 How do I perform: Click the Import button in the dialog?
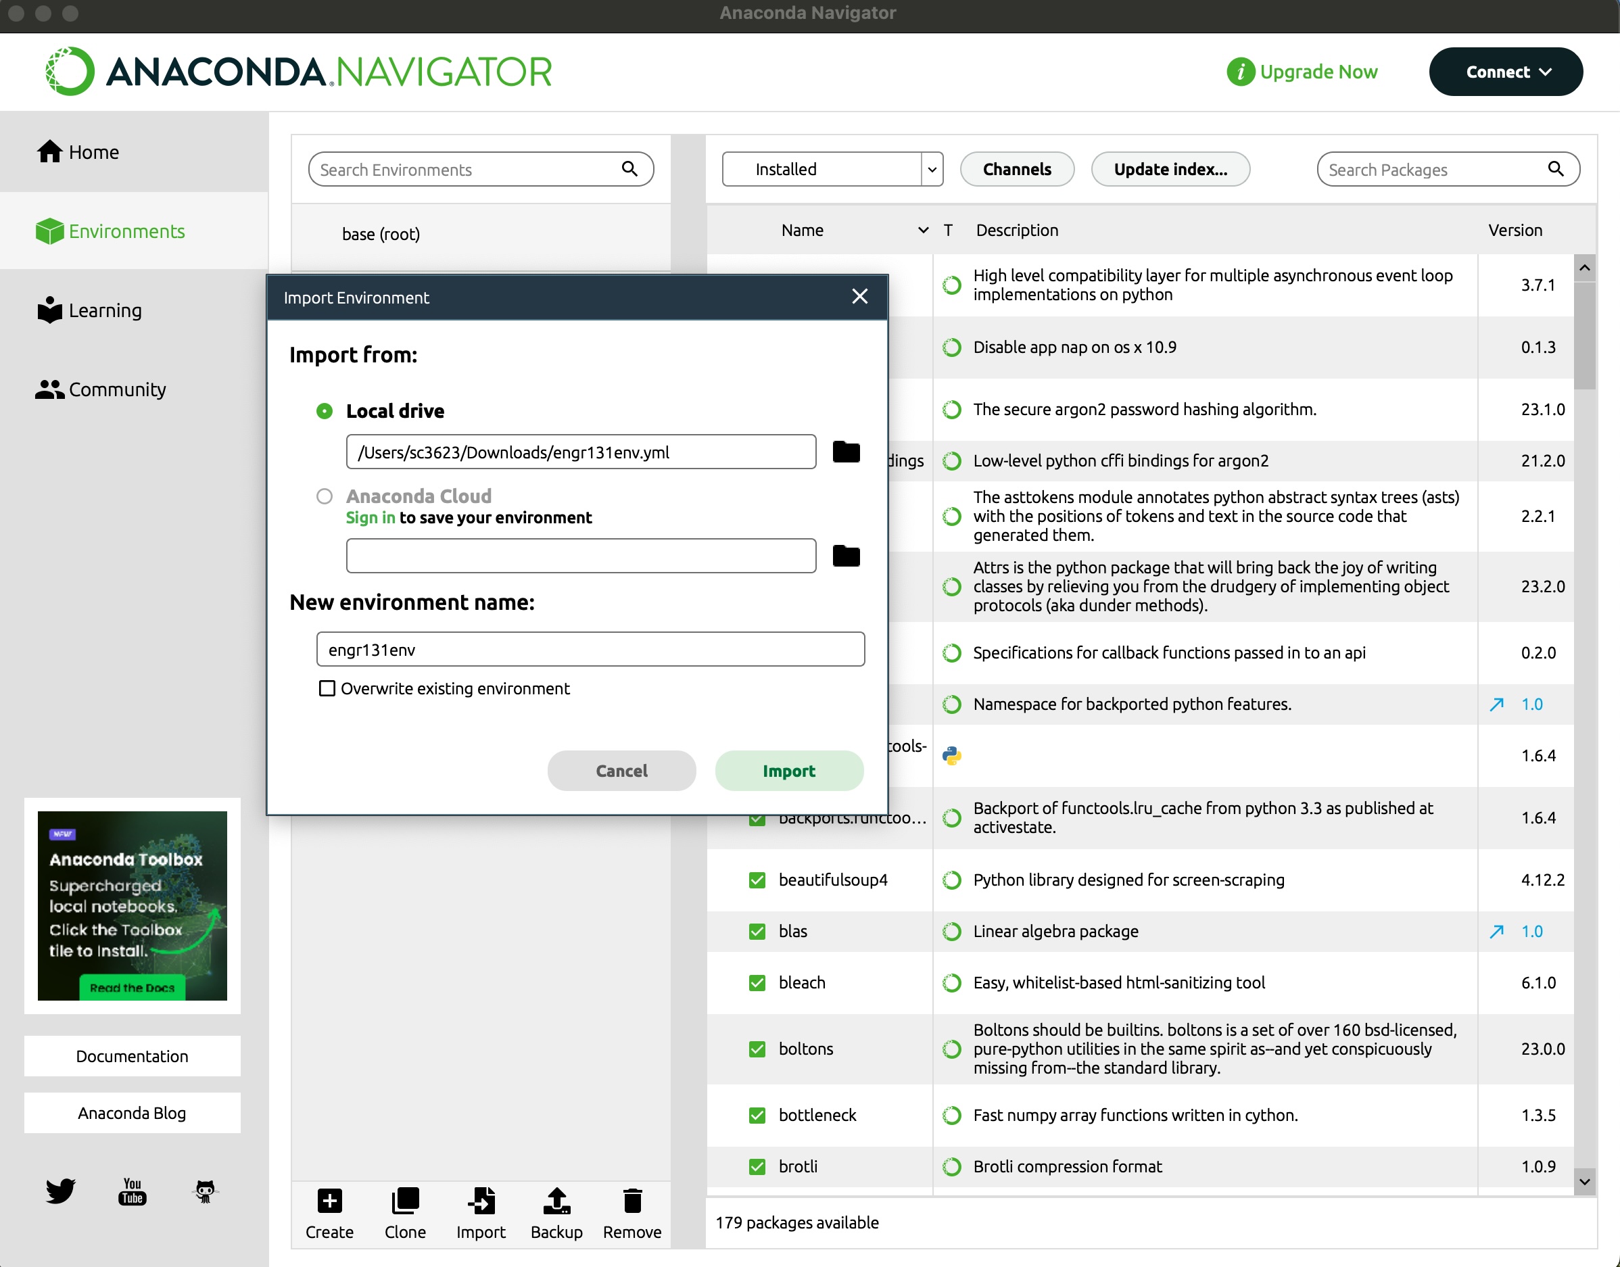789,771
